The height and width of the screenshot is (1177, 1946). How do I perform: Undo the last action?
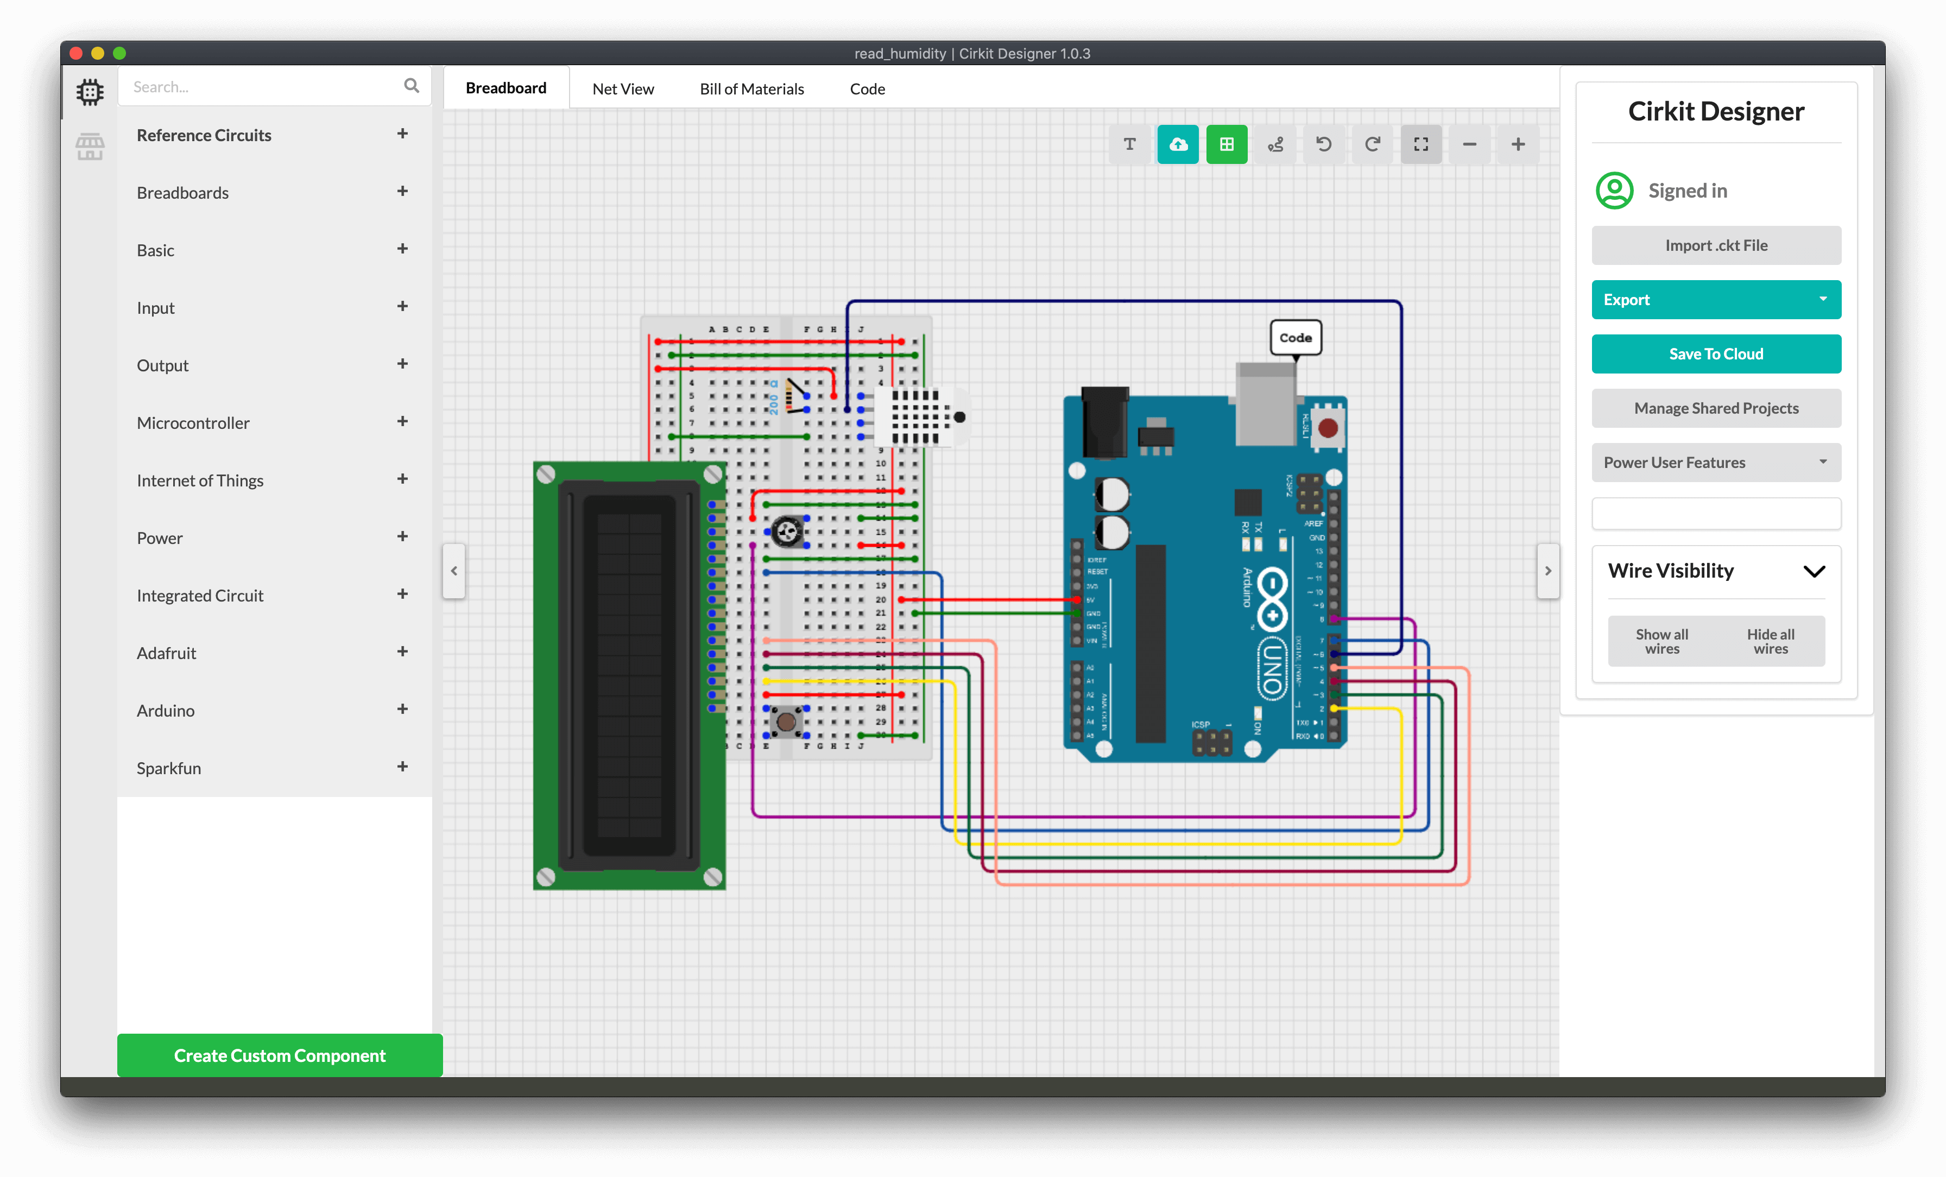(1324, 144)
